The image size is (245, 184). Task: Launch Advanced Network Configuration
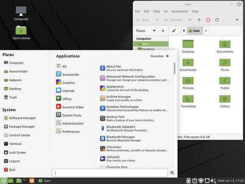[x=134, y=78]
